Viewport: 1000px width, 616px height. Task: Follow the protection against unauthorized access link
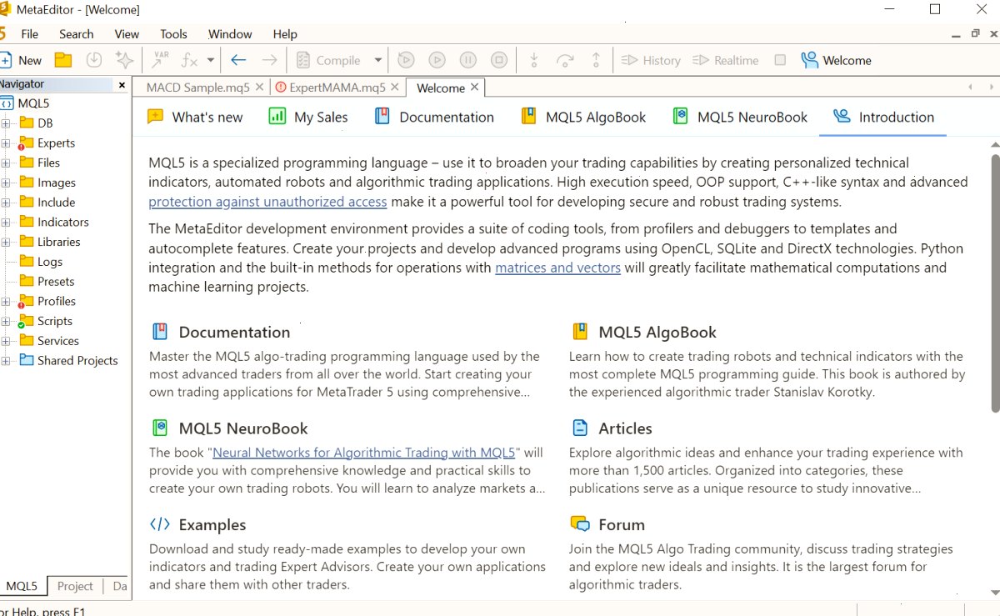(267, 202)
